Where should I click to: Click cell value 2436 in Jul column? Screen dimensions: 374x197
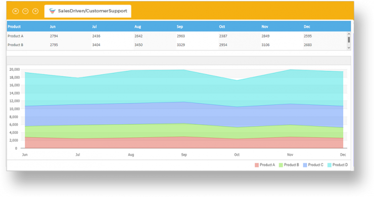(x=97, y=36)
